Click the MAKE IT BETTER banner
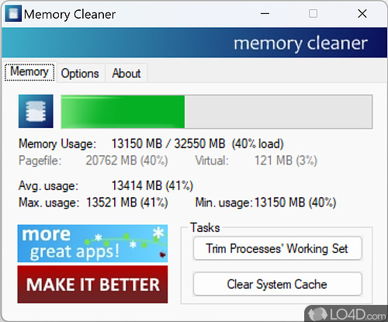This screenshot has width=388, height=322. pyautogui.click(x=92, y=285)
